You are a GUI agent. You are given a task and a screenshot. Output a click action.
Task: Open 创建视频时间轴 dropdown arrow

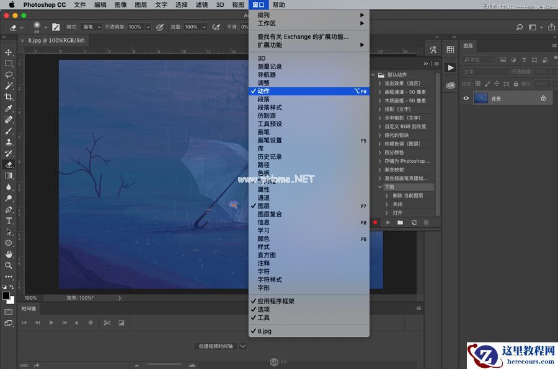pyautogui.click(x=242, y=346)
